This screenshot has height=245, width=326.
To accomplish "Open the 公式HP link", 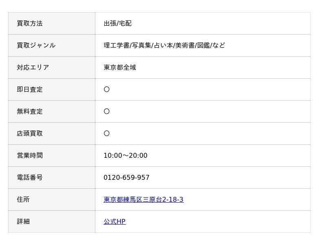I will pos(115,221).
